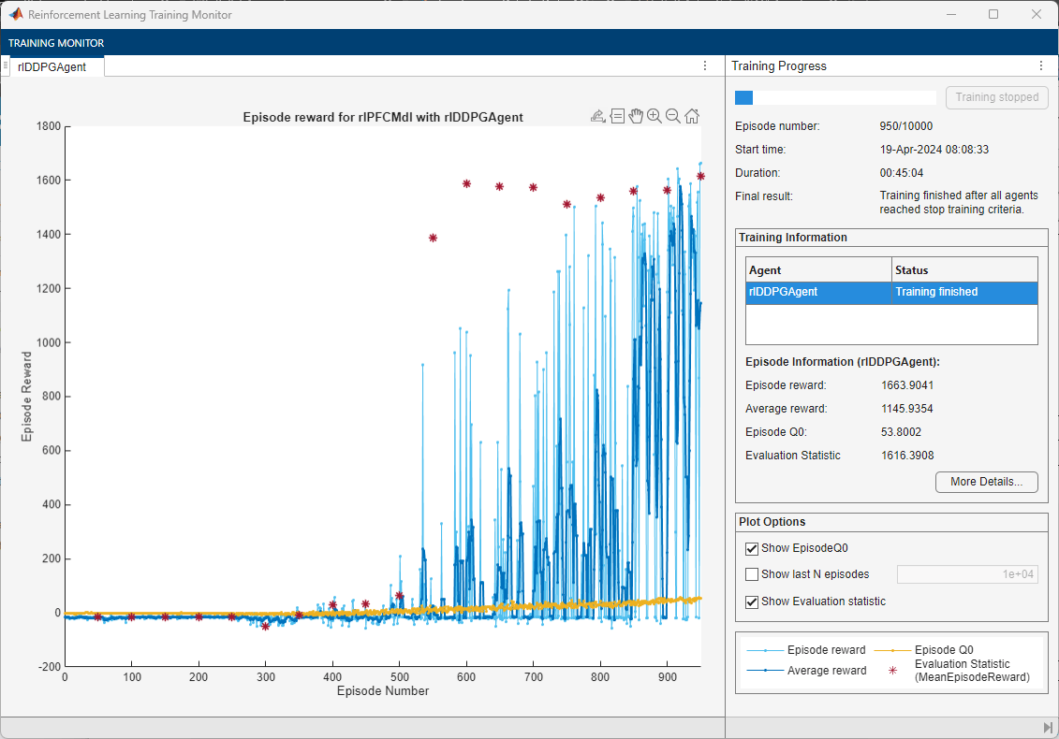Expand the collapsed panel arrow at bottom right

click(1048, 728)
